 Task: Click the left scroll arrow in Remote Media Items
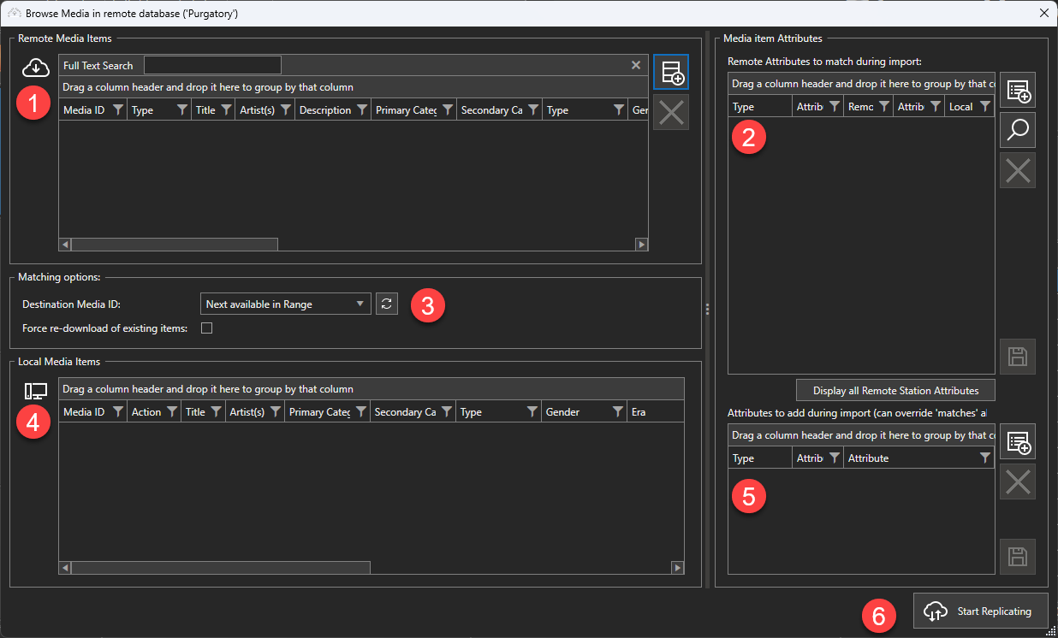tap(65, 244)
